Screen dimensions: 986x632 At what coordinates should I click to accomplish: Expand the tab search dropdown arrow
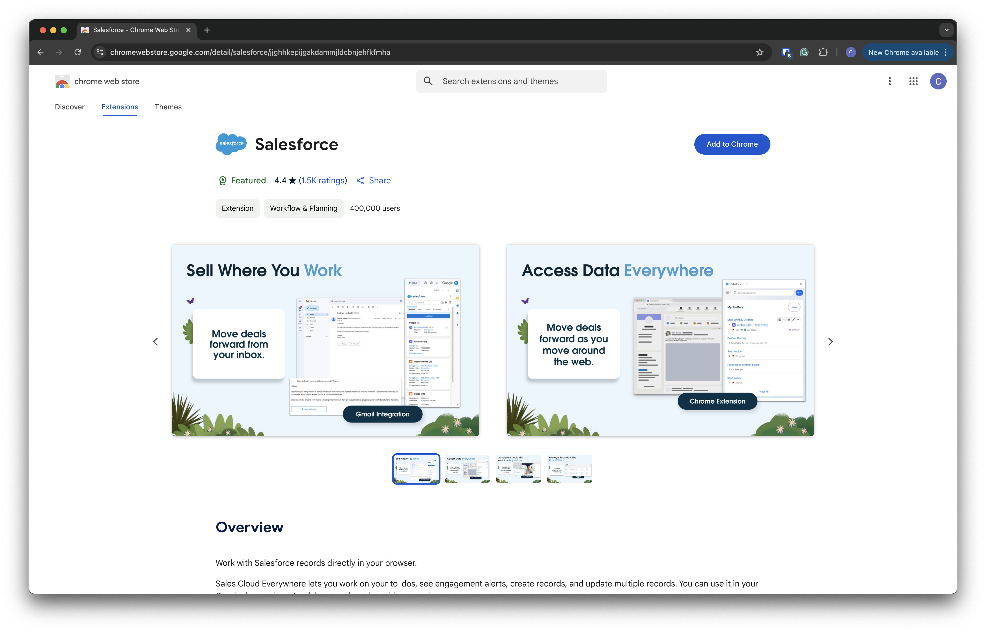point(946,30)
